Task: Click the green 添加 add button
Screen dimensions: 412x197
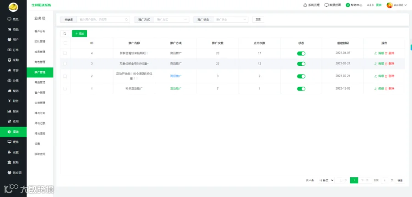Action: click(79, 33)
